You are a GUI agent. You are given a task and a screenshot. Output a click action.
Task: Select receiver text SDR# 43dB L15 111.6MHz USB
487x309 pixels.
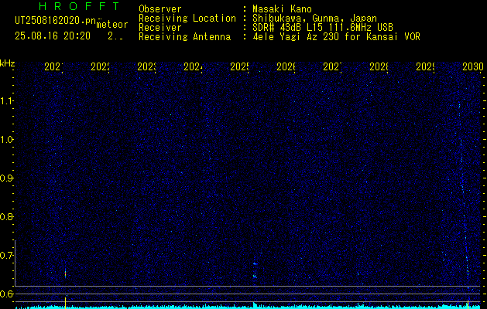point(323,28)
